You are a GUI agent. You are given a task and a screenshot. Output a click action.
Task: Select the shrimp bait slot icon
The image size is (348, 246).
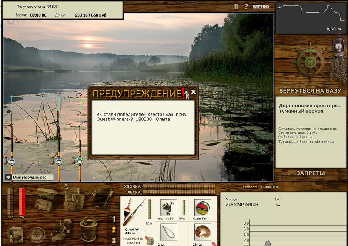tap(203, 232)
